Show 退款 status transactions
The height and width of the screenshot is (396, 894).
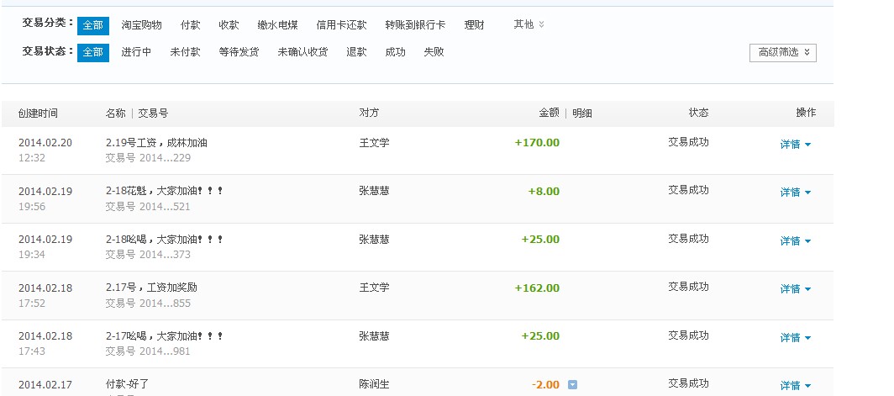pyautogui.click(x=356, y=52)
